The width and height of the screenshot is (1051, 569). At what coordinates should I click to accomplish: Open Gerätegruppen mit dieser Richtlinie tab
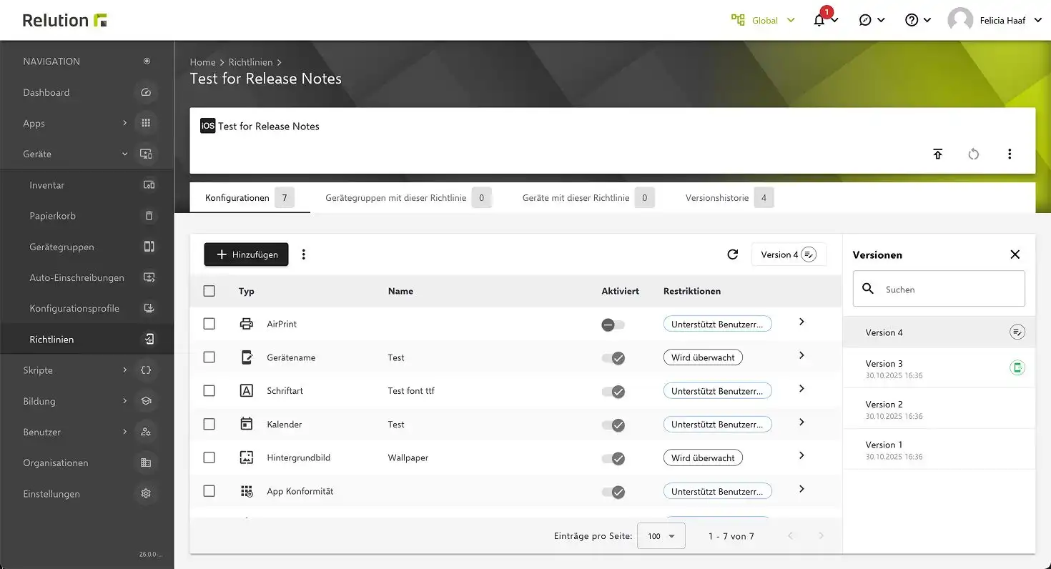click(x=395, y=198)
